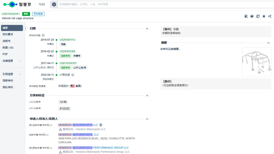Collapse sidebar with the left chevron button

pos(26,28)
